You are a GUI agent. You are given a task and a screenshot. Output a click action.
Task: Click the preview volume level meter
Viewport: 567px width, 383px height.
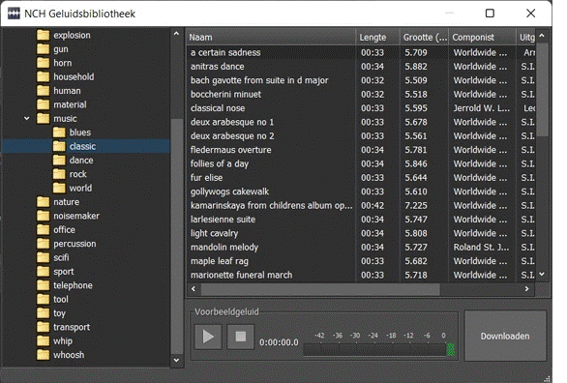379,350
